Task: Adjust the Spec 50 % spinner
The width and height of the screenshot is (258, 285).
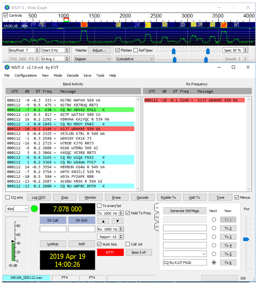Action: tap(245, 50)
